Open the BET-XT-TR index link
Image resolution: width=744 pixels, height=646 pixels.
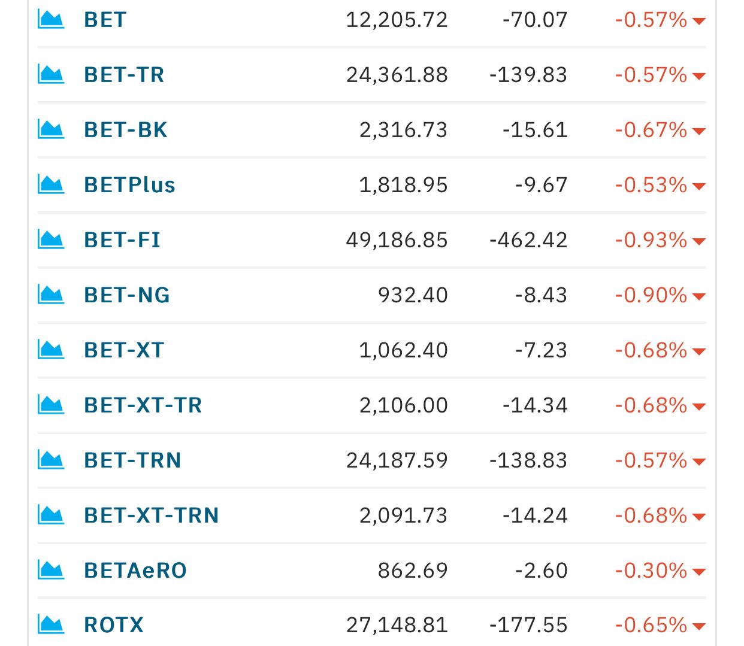pyautogui.click(x=143, y=405)
